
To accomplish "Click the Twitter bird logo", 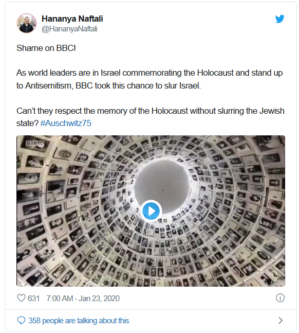I will [x=279, y=19].
